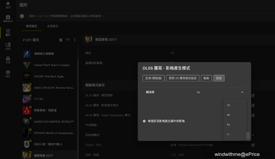Image resolution: width=275 pixels, height=159 pixels.
Task: Pick 5x from the multiplier list
Action: (x=235, y=125)
